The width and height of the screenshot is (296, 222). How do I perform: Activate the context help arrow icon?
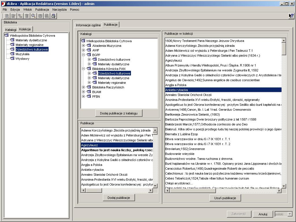pyautogui.click(x=291, y=16)
